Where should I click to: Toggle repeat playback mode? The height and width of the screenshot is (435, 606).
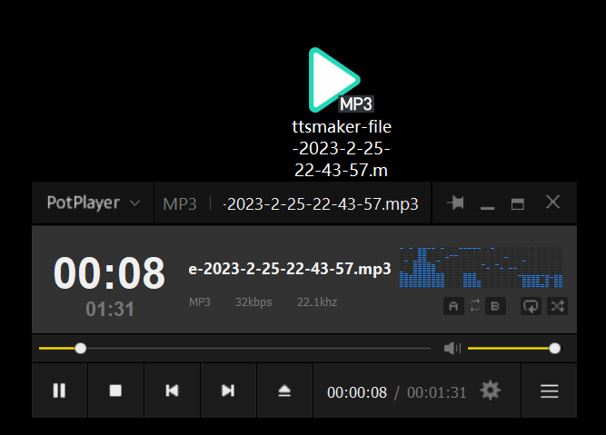531,306
